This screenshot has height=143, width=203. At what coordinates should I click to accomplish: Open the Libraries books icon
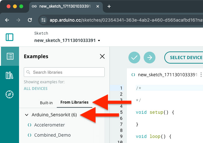pyautogui.click(x=10, y=75)
